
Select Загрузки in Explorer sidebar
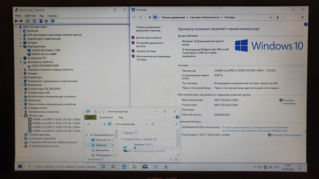point(101,145)
